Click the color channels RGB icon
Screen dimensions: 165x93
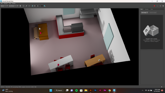[20, 6]
